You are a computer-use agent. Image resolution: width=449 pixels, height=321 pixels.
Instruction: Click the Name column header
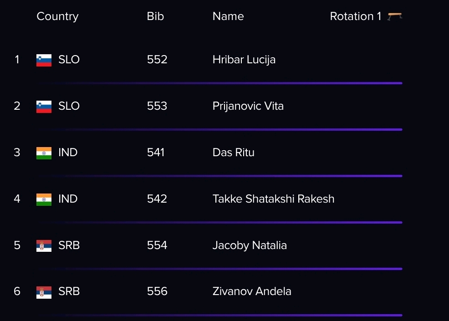[228, 16]
